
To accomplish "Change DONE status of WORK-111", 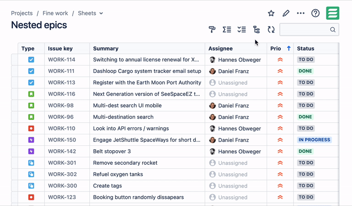I will pos(305,71).
